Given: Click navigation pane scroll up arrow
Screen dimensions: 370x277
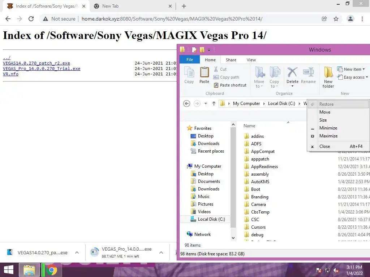Looking at the screenshot, I should (233, 124).
